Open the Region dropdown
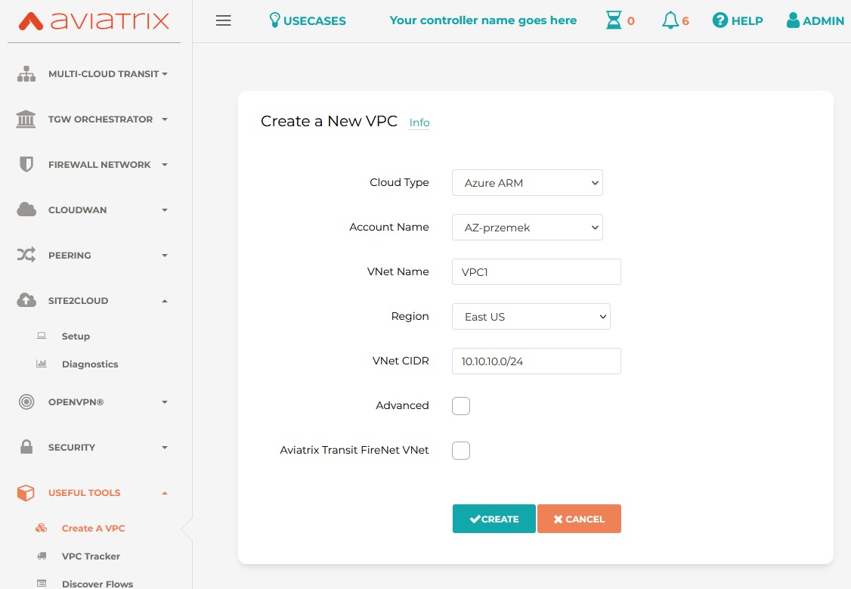Image resolution: width=851 pixels, height=589 pixels. tap(531, 317)
